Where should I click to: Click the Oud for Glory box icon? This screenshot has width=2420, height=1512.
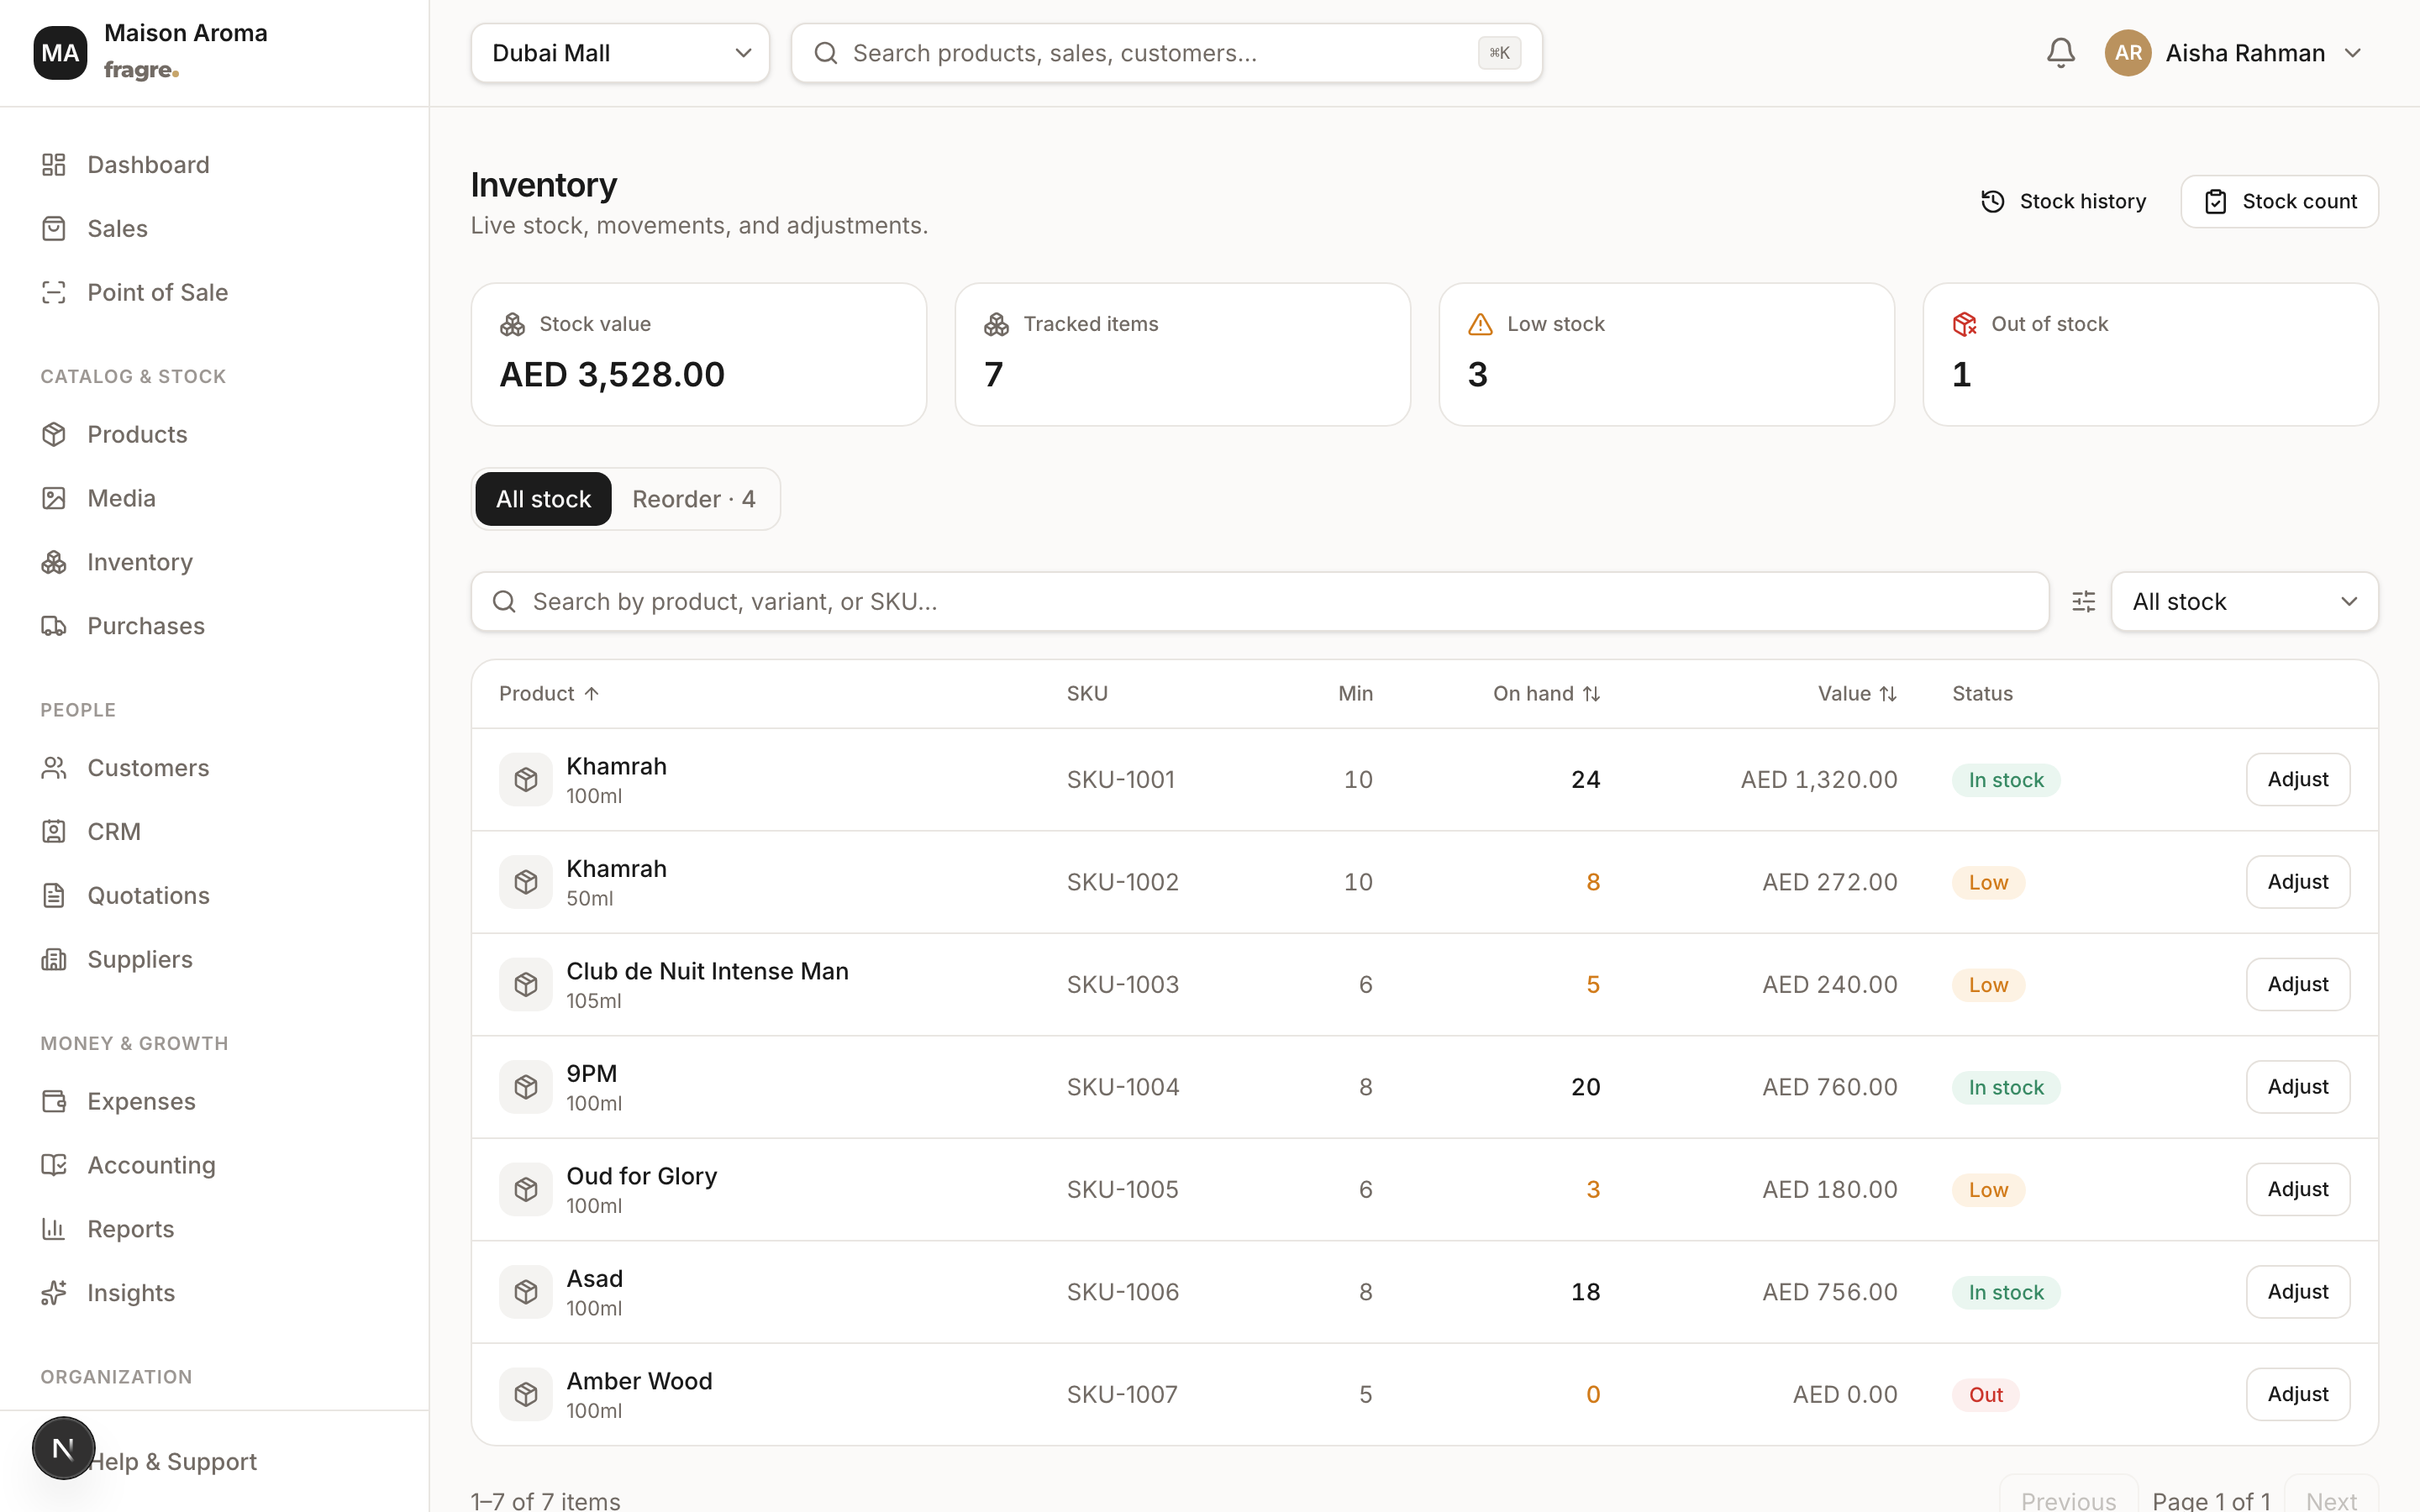coord(526,1190)
